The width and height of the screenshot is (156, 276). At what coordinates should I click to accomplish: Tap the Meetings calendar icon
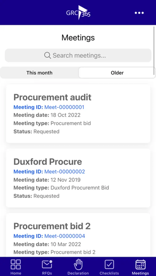click(x=140, y=264)
